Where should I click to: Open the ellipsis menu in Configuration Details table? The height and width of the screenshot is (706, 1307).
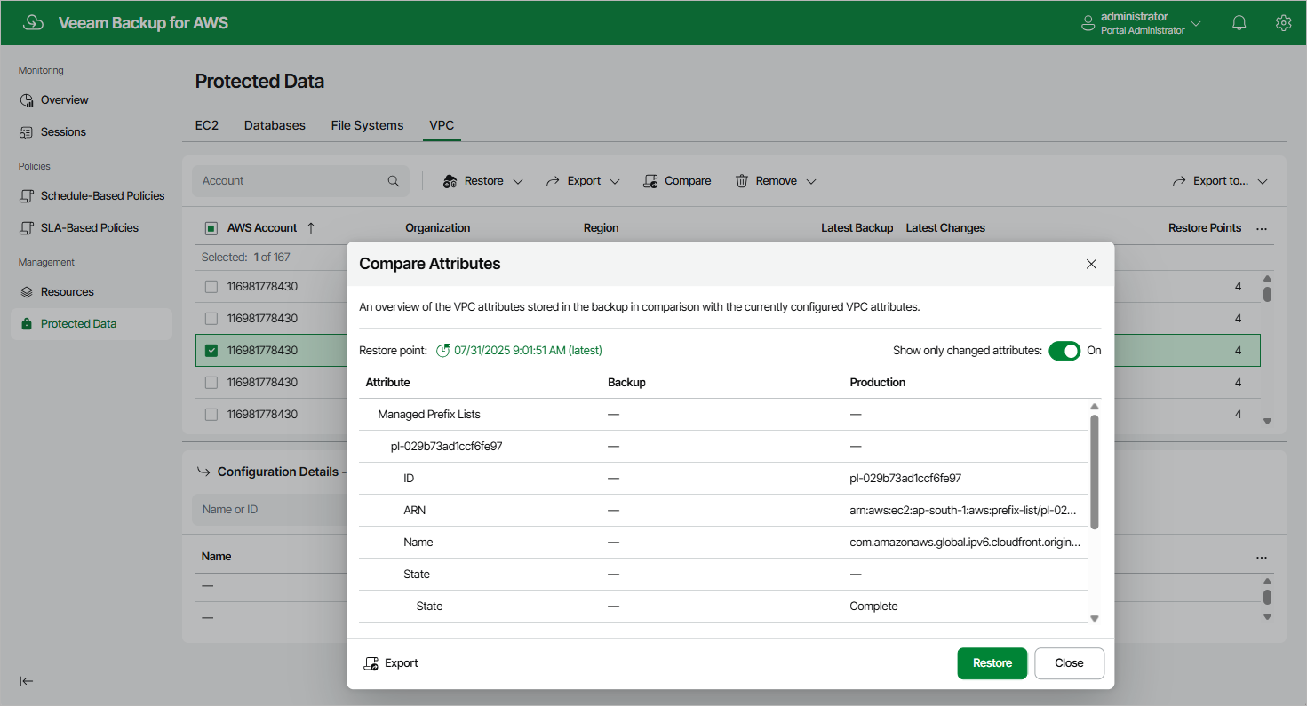pos(1262,557)
